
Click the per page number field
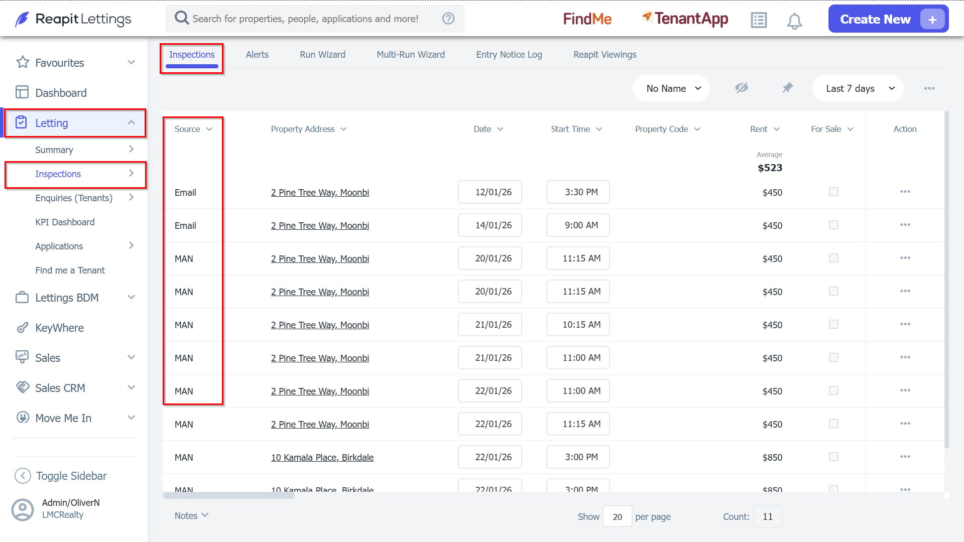[x=617, y=516]
